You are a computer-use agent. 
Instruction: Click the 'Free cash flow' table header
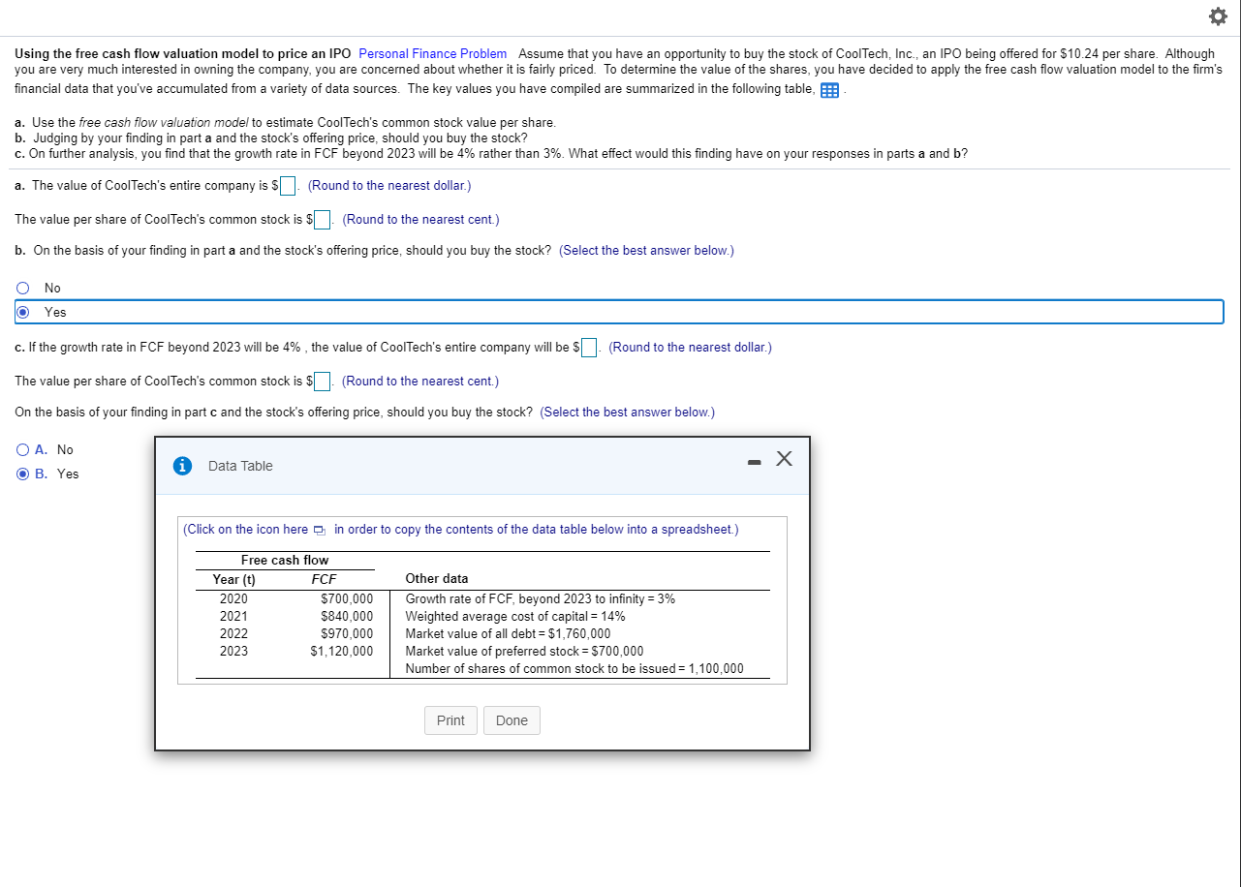(x=285, y=560)
